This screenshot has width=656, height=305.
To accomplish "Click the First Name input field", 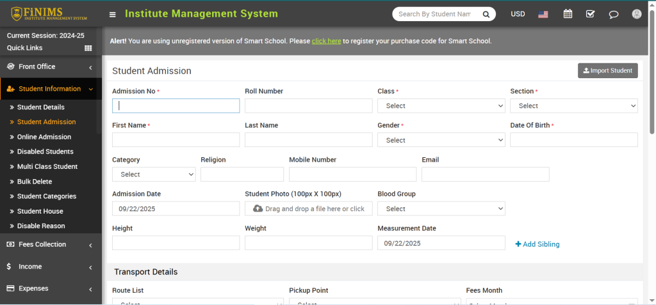I will 176,140.
